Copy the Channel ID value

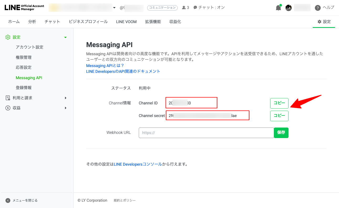click(279, 103)
